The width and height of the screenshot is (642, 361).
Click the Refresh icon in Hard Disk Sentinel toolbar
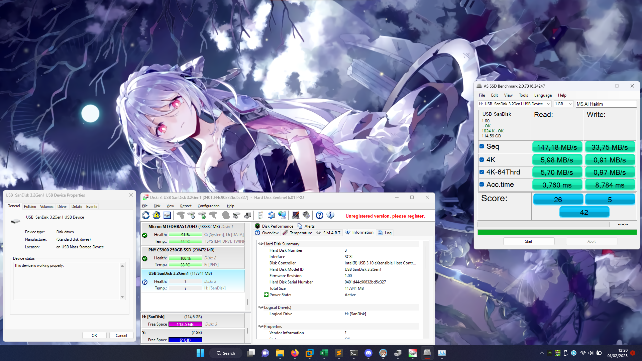146,216
